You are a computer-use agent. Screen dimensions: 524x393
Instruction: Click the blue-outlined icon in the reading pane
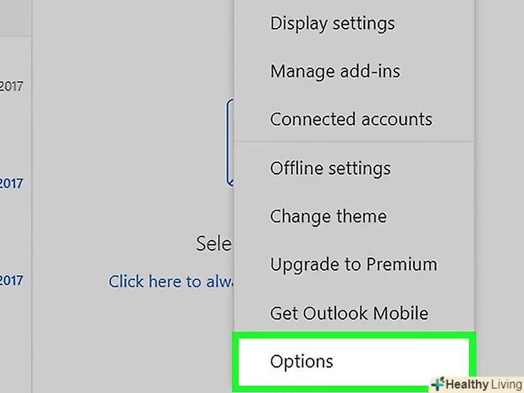tap(230, 144)
